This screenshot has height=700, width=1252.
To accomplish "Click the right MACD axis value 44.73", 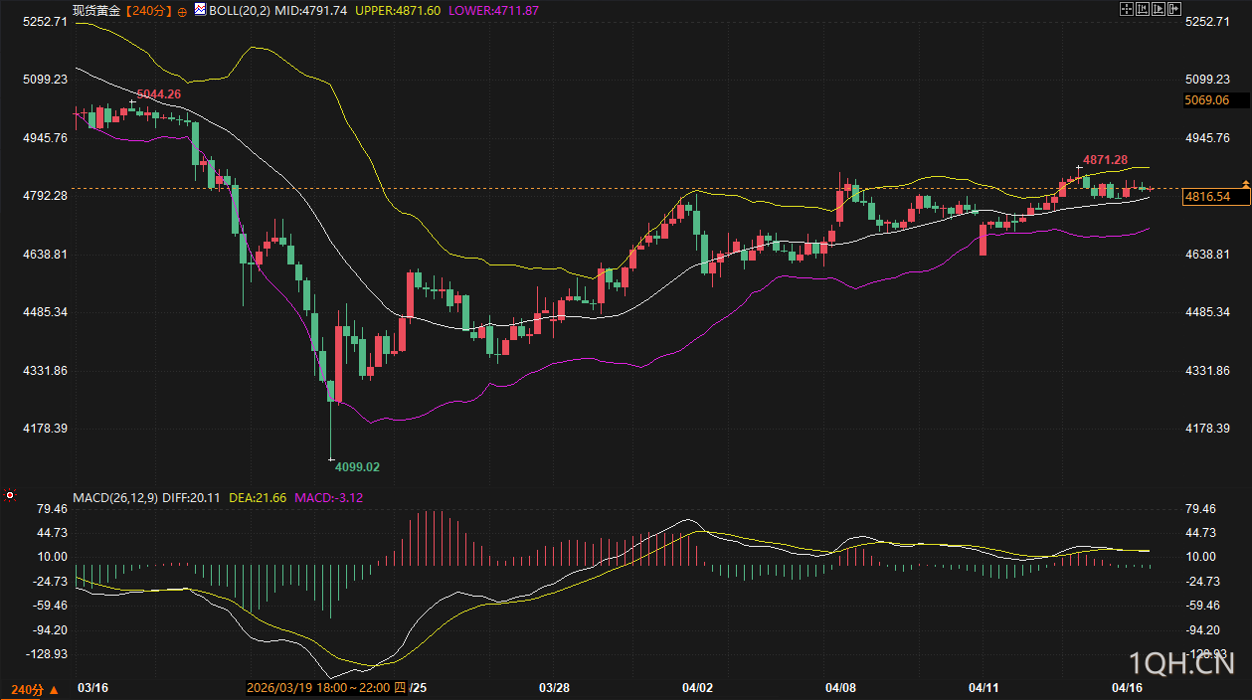I will pos(1202,533).
